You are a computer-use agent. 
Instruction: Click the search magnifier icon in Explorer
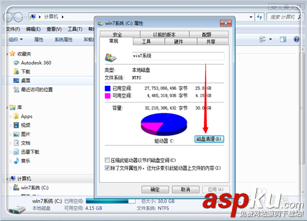299,17
